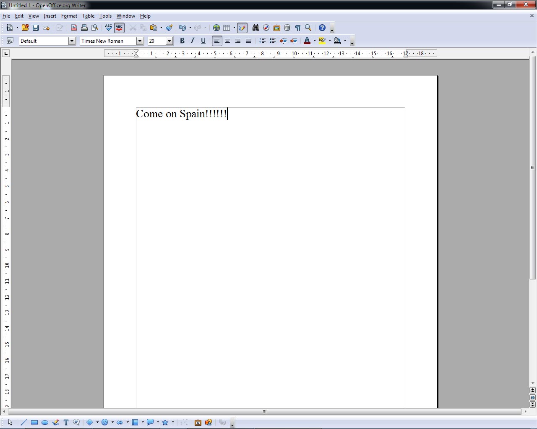The height and width of the screenshot is (429, 537).
Task: Select the Ellipse drawing tool
Action: 45,422
